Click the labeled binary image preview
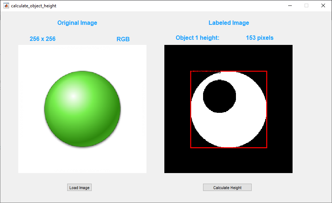The height and width of the screenshot is (203, 332). coord(229,109)
